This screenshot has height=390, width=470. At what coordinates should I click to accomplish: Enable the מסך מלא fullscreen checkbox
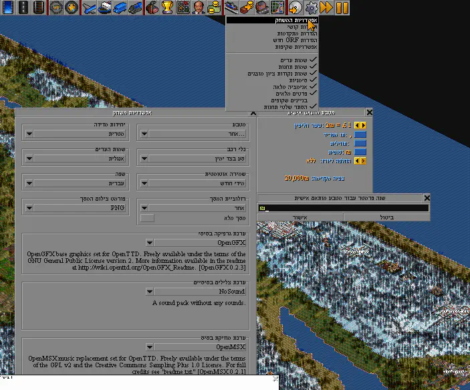pos(146,217)
